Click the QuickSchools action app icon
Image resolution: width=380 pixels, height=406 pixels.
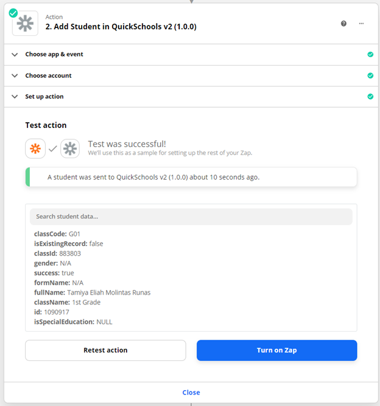(25, 23)
